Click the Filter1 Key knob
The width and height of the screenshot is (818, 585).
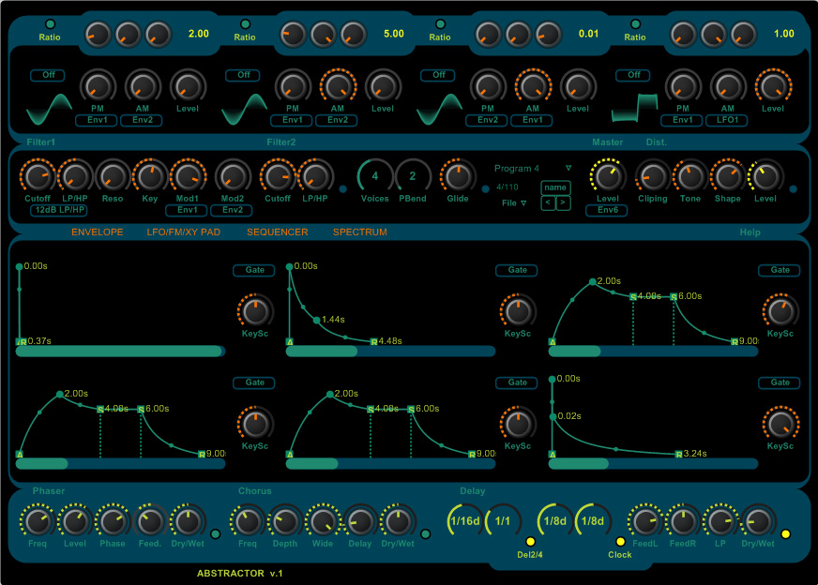(x=150, y=177)
